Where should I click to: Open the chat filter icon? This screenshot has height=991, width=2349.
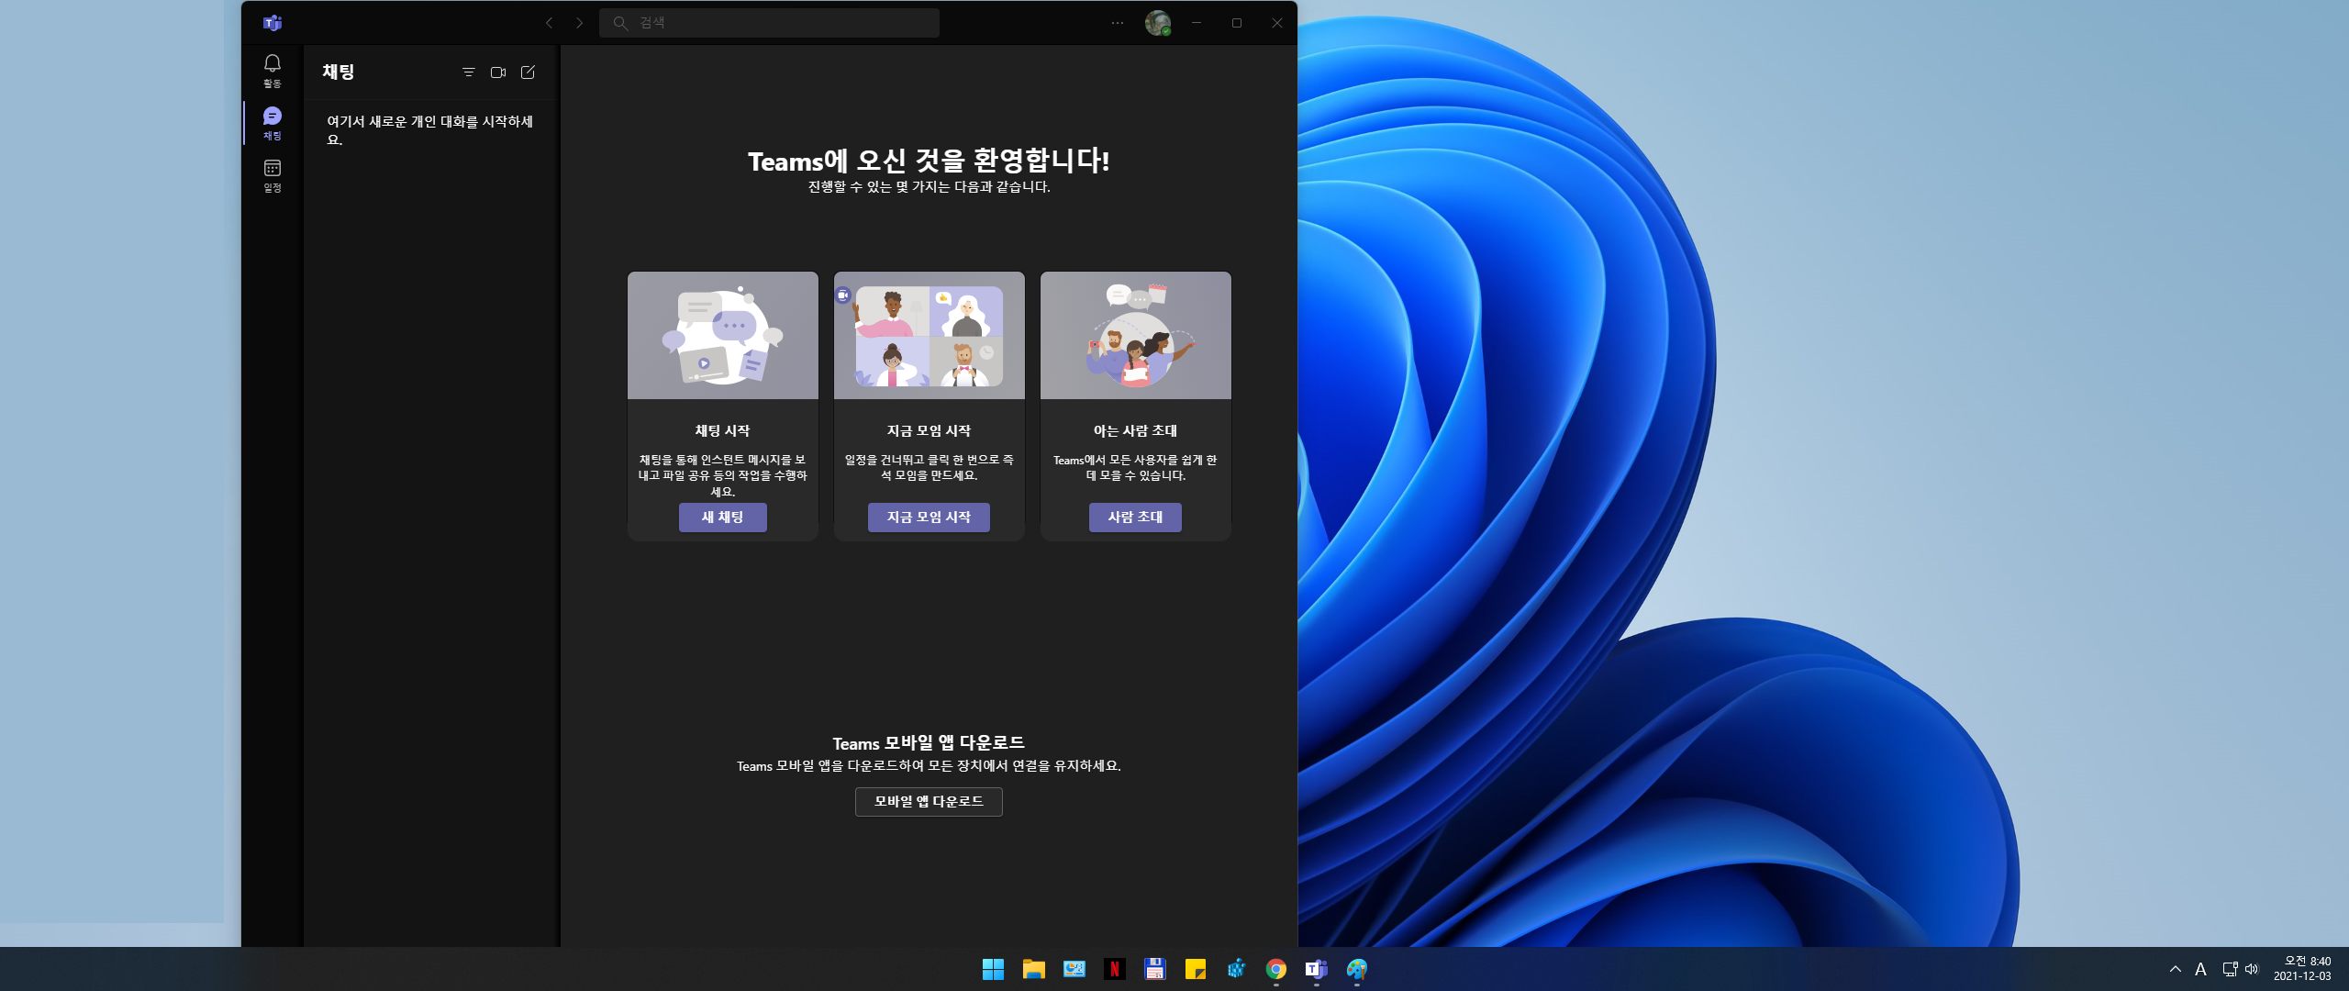(x=469, y=72)
